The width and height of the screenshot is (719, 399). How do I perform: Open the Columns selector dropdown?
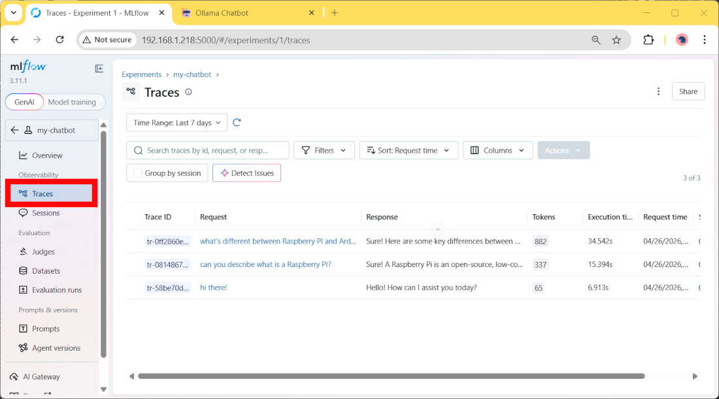(x=497, y=150)
